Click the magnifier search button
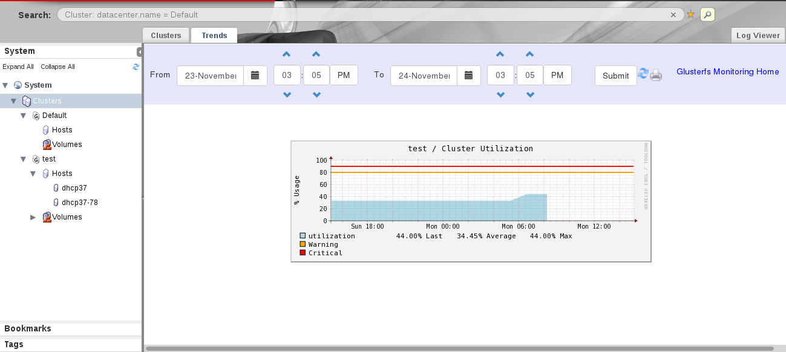This screenshot has height=352, width=786. (707, 15)
